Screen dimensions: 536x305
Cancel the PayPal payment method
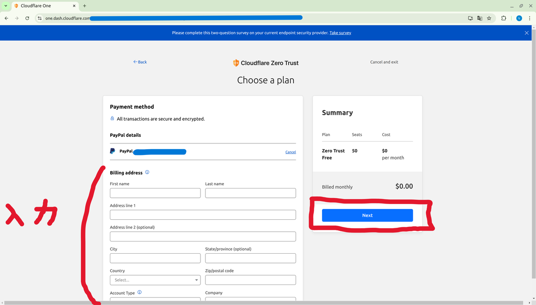[290, 152]
